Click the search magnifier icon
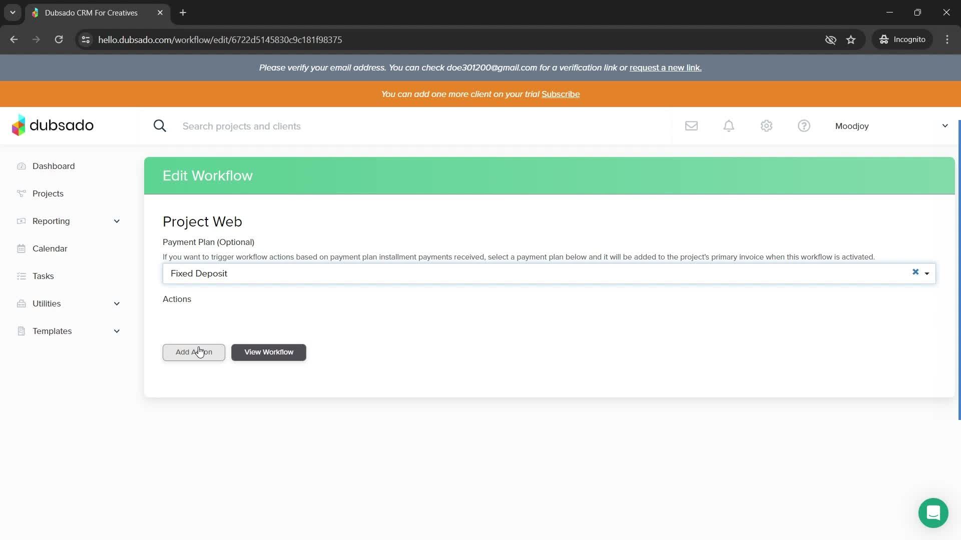The image size is (961, 540). [x=160, y=126]
